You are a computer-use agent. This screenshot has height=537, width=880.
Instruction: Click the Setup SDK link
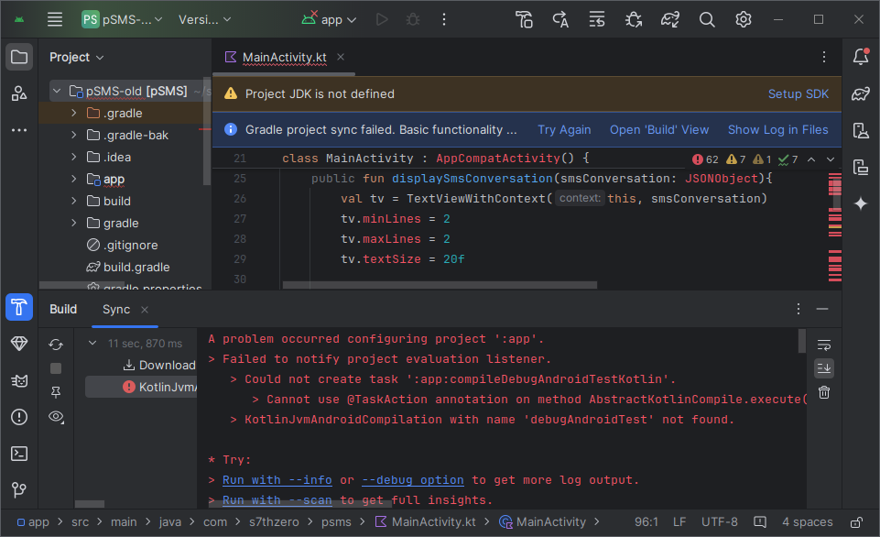(x=798, y=93)
